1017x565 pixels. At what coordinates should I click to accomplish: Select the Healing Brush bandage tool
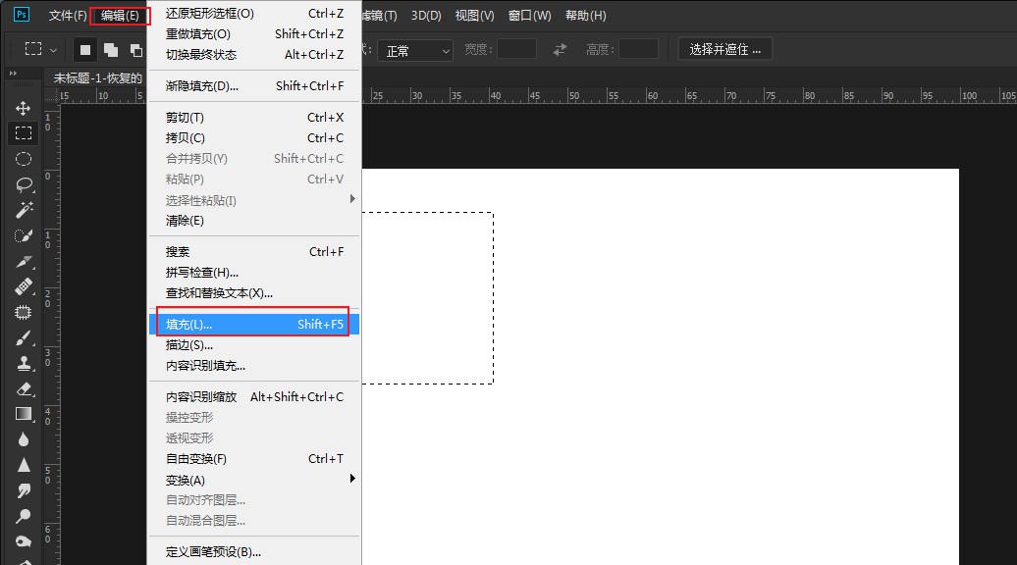24,286
